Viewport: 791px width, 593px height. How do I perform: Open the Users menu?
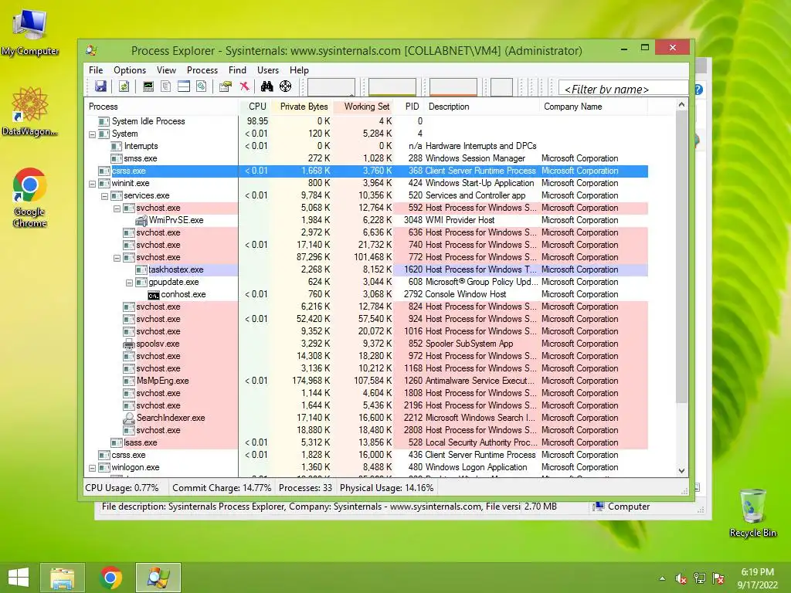point(268,70)
